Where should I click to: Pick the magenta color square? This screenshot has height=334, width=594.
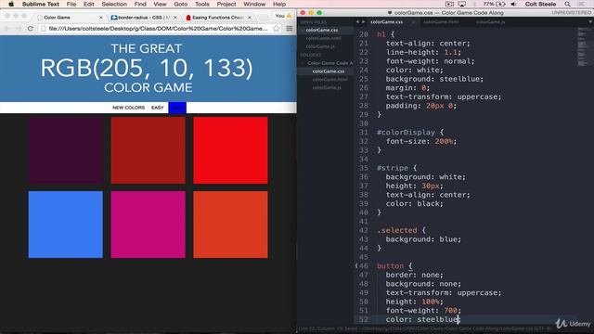(148, 225)
